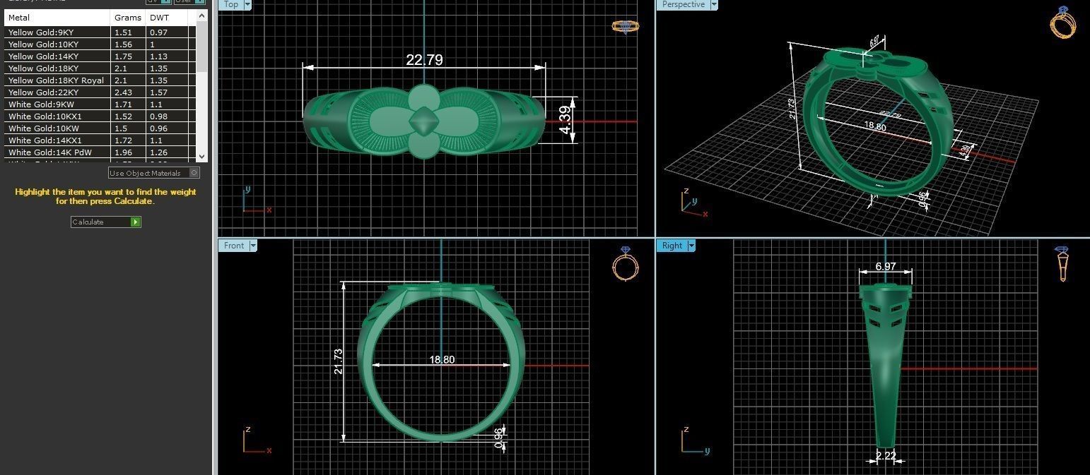Click the metal list scroll-down arrow

201,156
